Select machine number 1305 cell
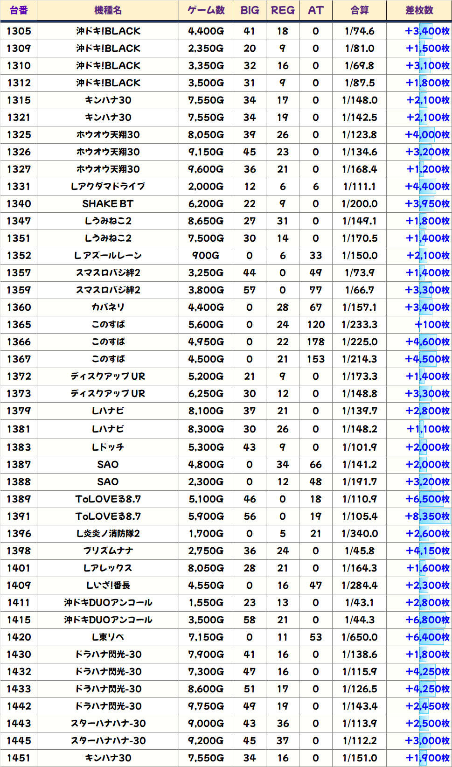Image resolution: width=452 pixels, height=767 pixels. [x=19, y=31]
